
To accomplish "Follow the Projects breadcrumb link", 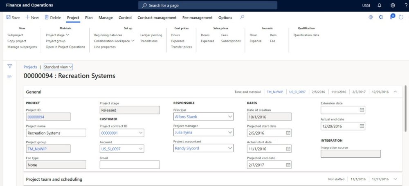I will tap(30, 67).
